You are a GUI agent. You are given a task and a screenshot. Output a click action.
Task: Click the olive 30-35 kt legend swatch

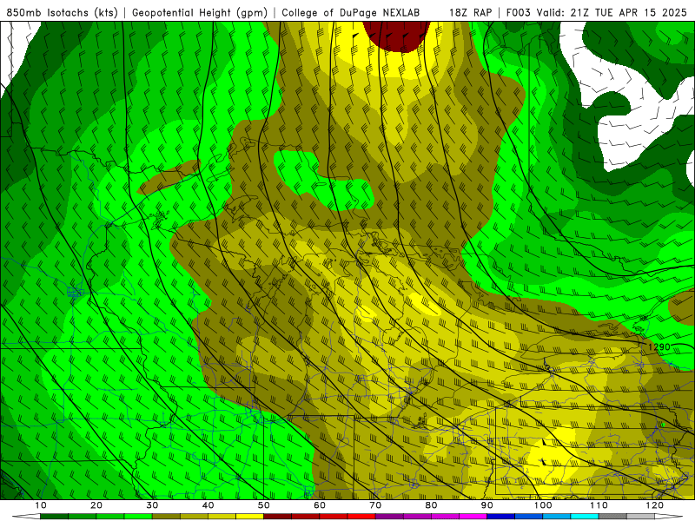166,517
